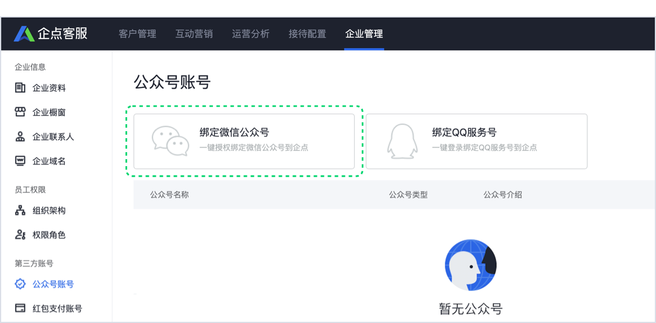Image resolution: width=656 pixels, height=323 pixels.
Task: Click the 组织架构 hierarchy icon
Action: [20, 210]
